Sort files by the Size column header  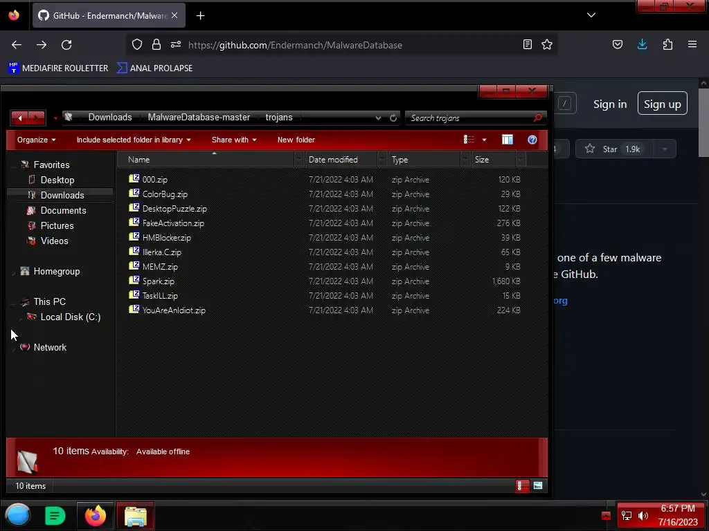pyautogui.click(x=494, y=160)
